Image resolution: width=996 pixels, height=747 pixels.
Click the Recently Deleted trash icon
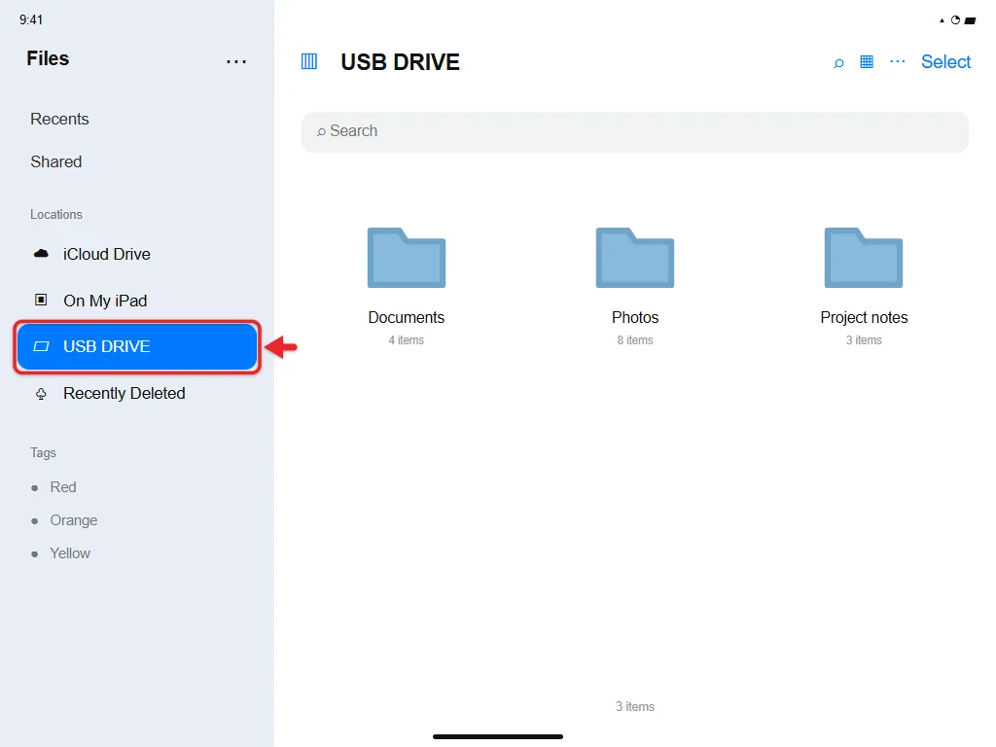click(41, 394)
